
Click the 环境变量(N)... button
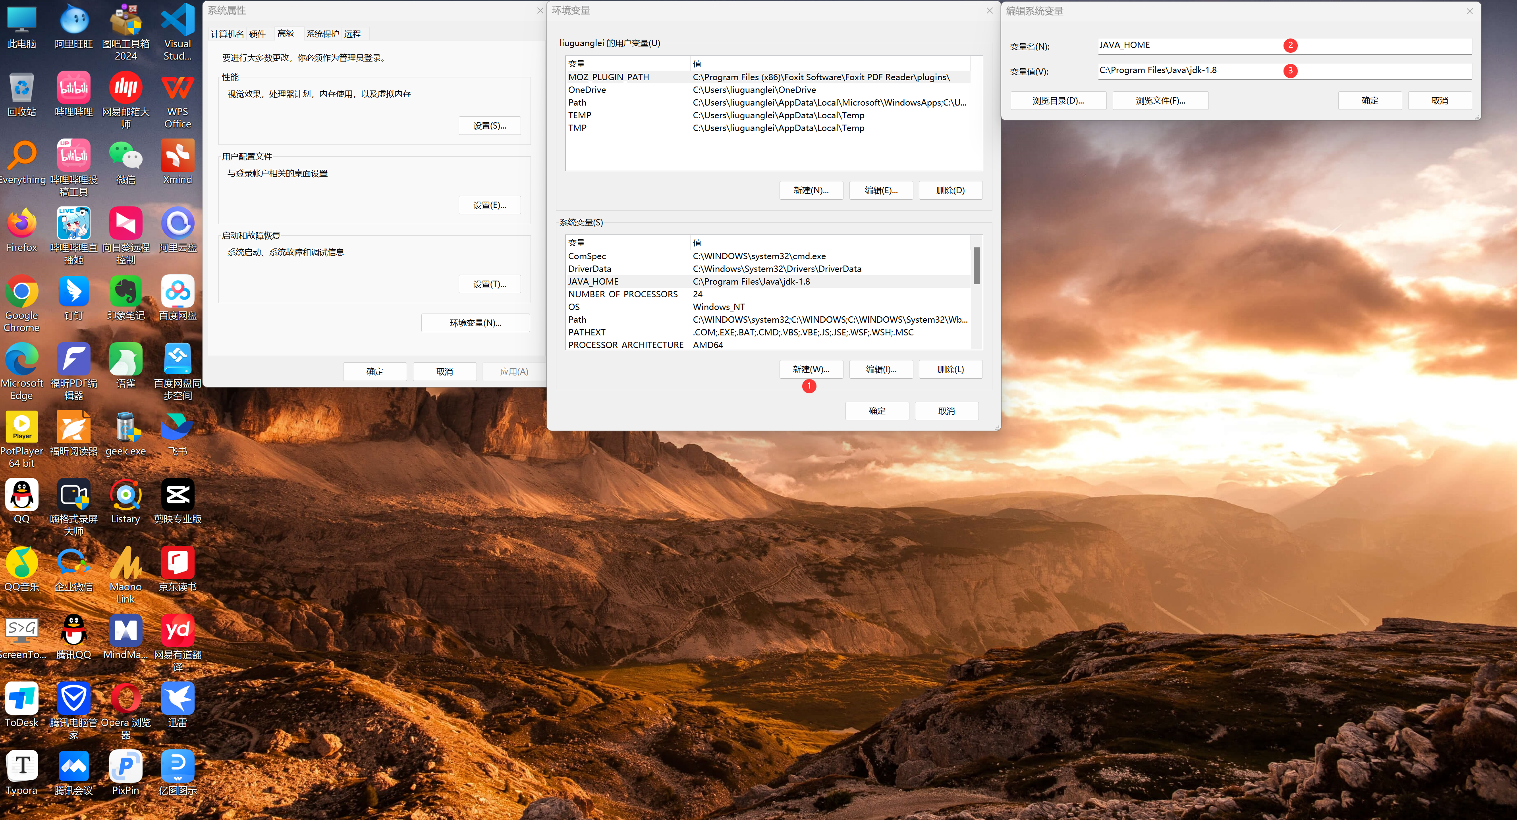tap(475, 323)
